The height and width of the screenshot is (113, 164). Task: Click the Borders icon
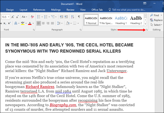74,23
